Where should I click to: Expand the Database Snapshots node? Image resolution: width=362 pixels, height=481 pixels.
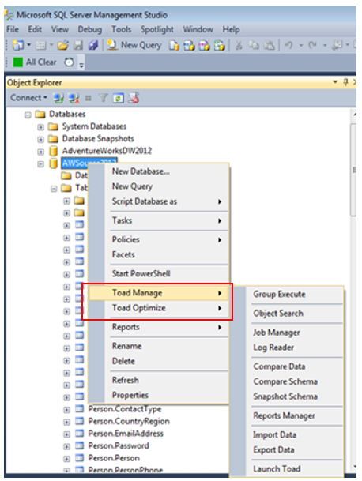click(x=40, y=139)
